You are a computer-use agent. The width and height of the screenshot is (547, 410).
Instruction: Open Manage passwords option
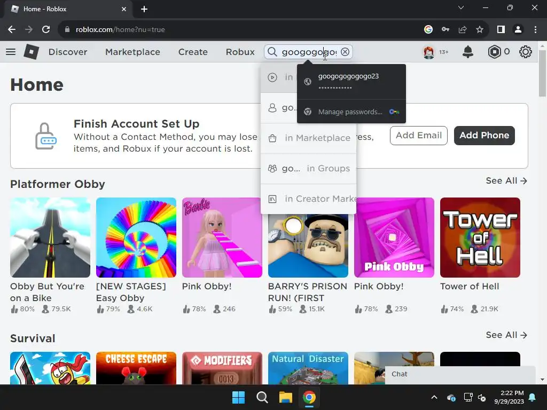[351, 112]
